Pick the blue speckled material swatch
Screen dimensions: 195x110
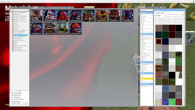coord(165,102)
